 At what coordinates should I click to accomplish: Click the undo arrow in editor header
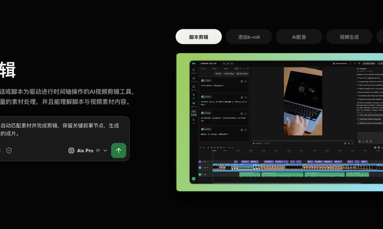pyautogui.click(x=224, y=64)
